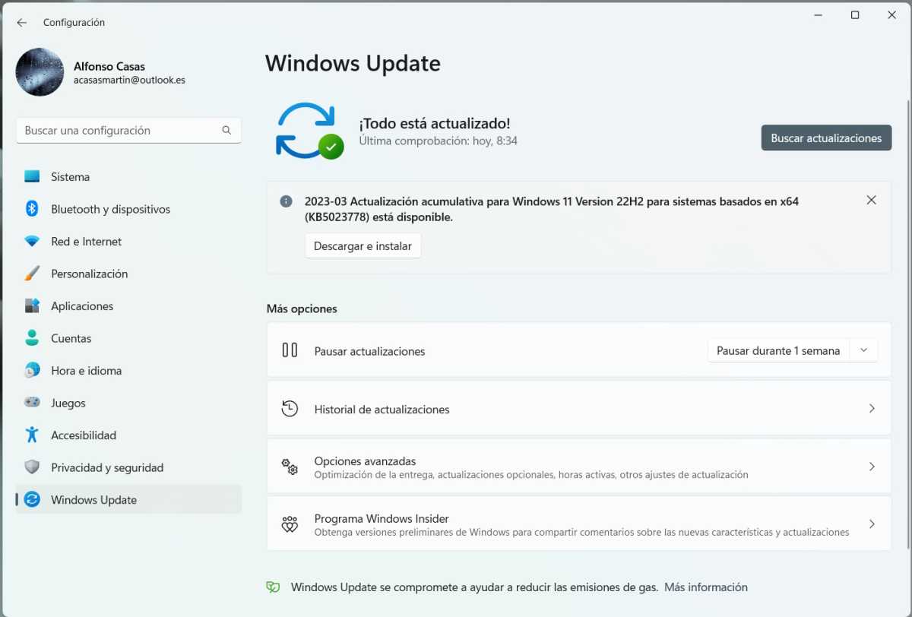Click the info icon beside KB5023778 notice
Screen dimensions: 912x617
[x=287, y=201]
